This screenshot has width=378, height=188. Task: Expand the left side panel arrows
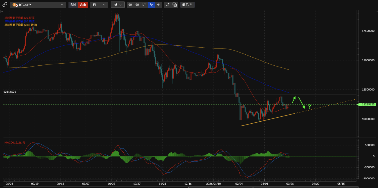(2, 11)
